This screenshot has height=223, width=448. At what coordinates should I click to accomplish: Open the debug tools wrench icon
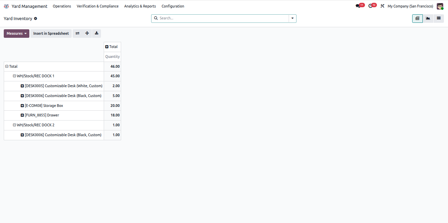click(x=382, y=6)
